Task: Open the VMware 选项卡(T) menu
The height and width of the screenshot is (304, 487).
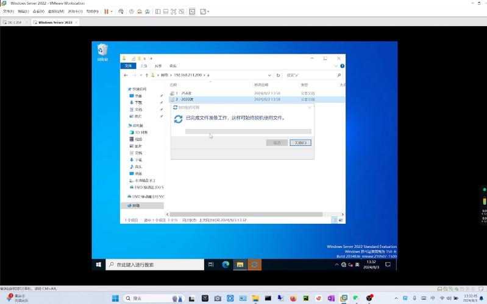Action: (75, 12)
